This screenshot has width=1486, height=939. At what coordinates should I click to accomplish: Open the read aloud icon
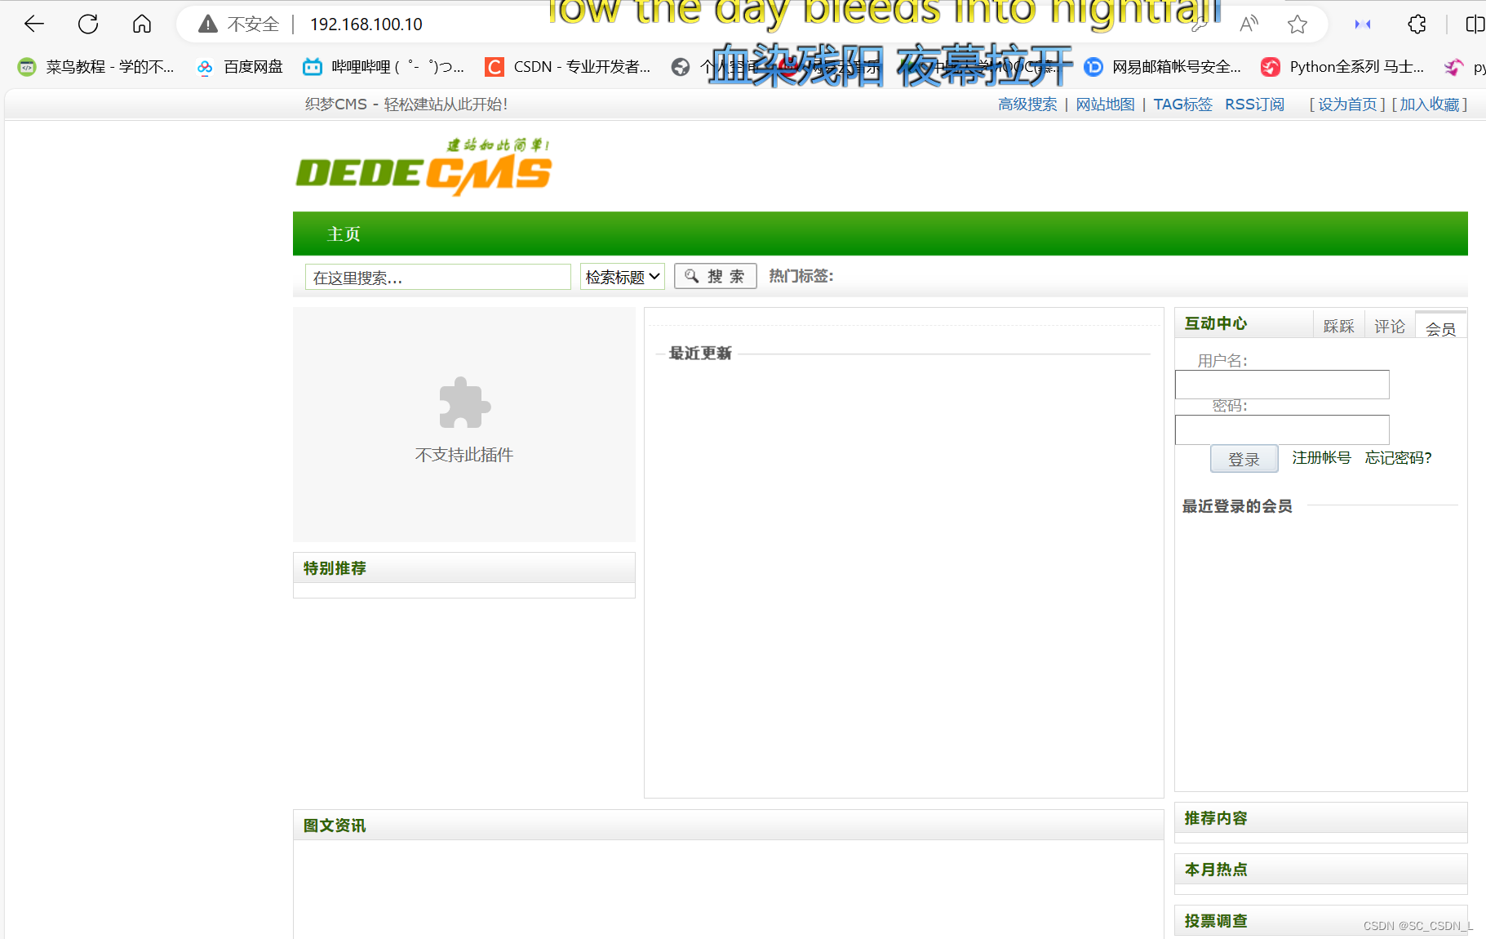pyautogui.click(x=1249, y=24)
